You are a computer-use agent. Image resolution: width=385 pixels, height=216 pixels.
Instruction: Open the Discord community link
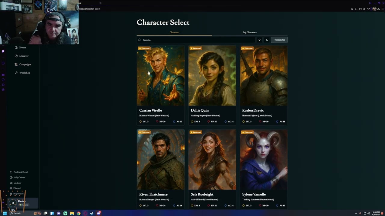pos(15,188)
